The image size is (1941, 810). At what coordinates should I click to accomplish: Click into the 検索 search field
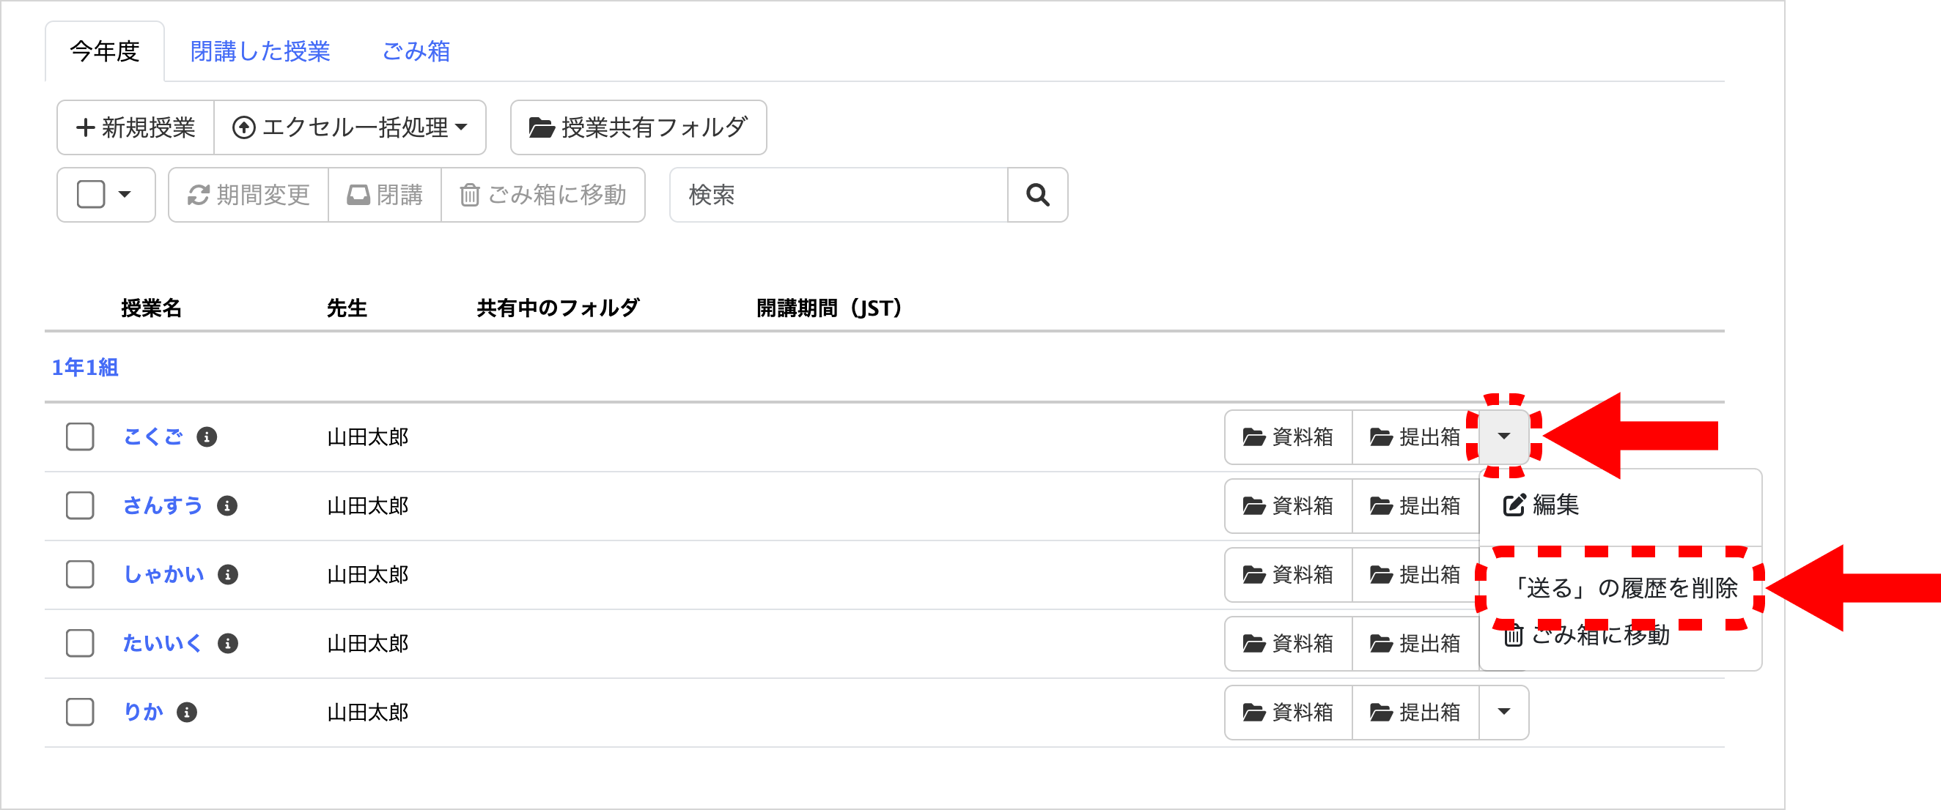tap(838, 195)
